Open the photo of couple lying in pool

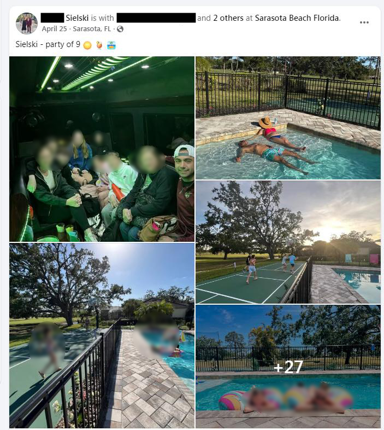[288, 118]
